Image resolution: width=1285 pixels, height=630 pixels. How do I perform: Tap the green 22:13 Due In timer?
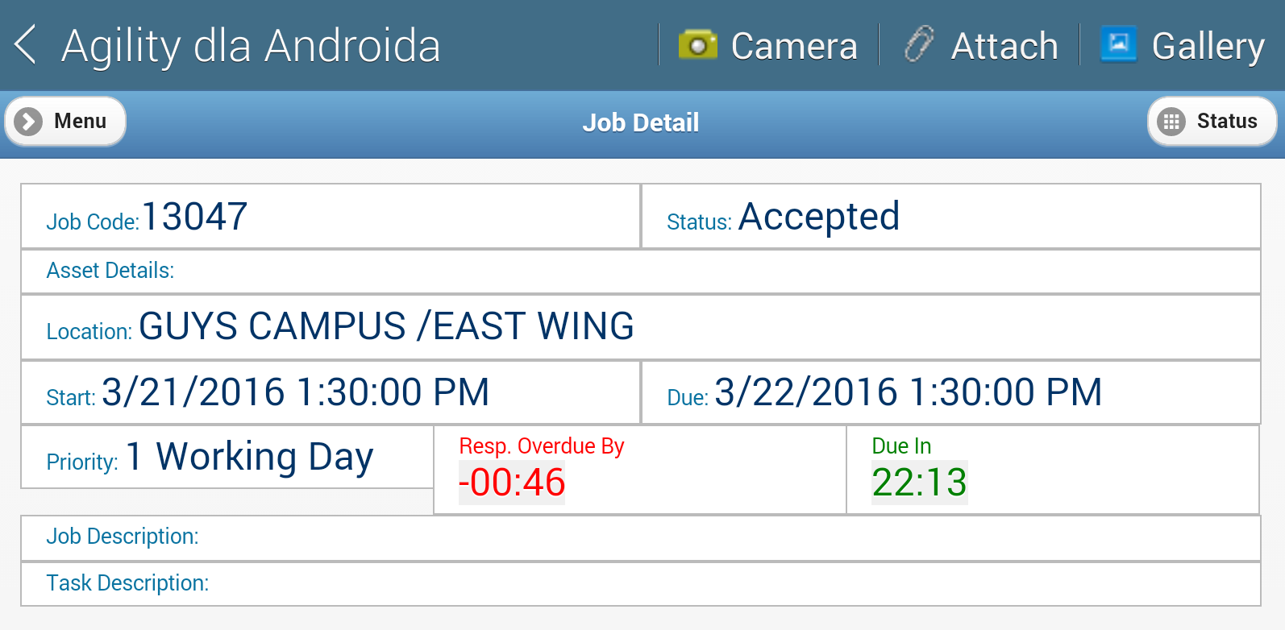pos(919,483)
